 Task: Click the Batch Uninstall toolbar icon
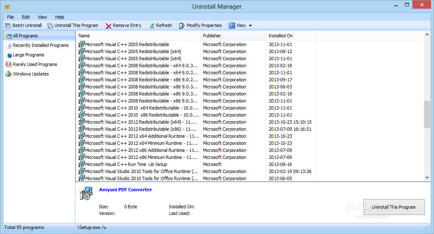click(x=8, y=25)
